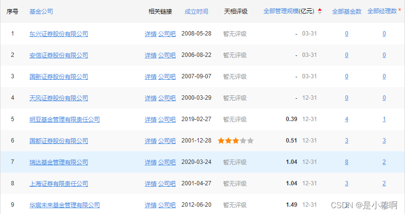Click fund count 3 for 上海证券
Image resolution: width=405 pixels, height=214 pixels.
coord(346,183)
